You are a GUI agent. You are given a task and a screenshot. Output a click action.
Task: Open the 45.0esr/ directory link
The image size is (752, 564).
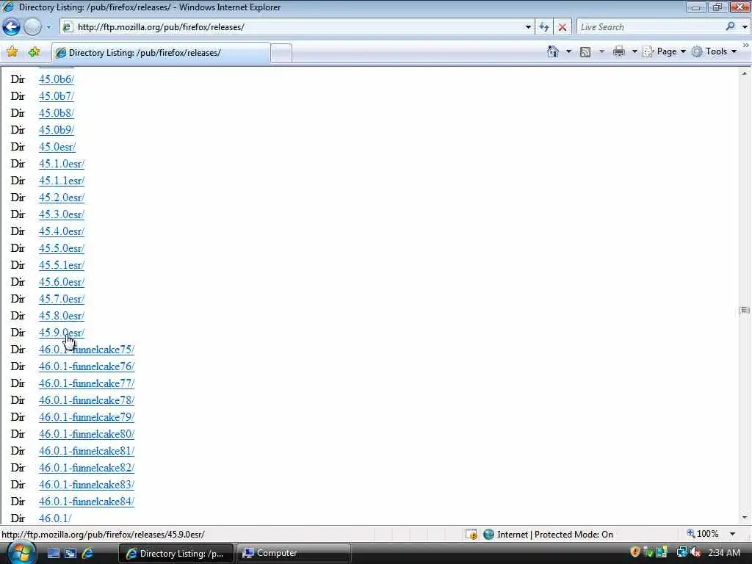(57, 147)
